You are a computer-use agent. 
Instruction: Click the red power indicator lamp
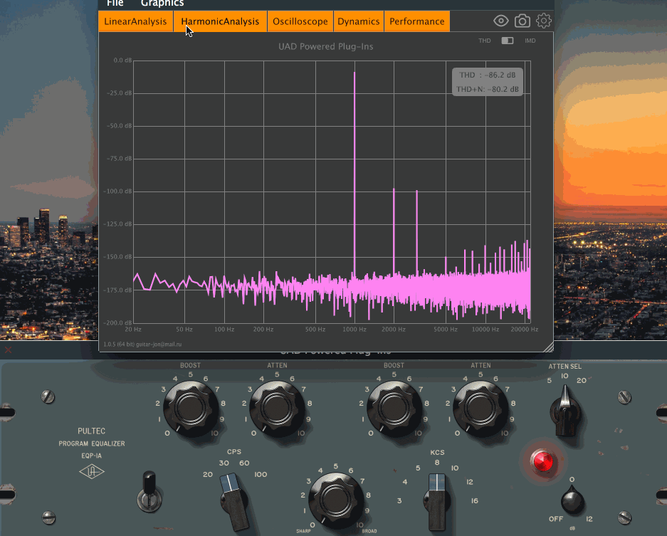tap(542, 461)
